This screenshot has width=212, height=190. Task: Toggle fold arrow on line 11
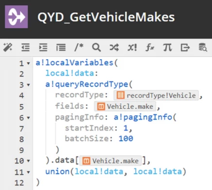pyautogui.click(x=28, y=172)
